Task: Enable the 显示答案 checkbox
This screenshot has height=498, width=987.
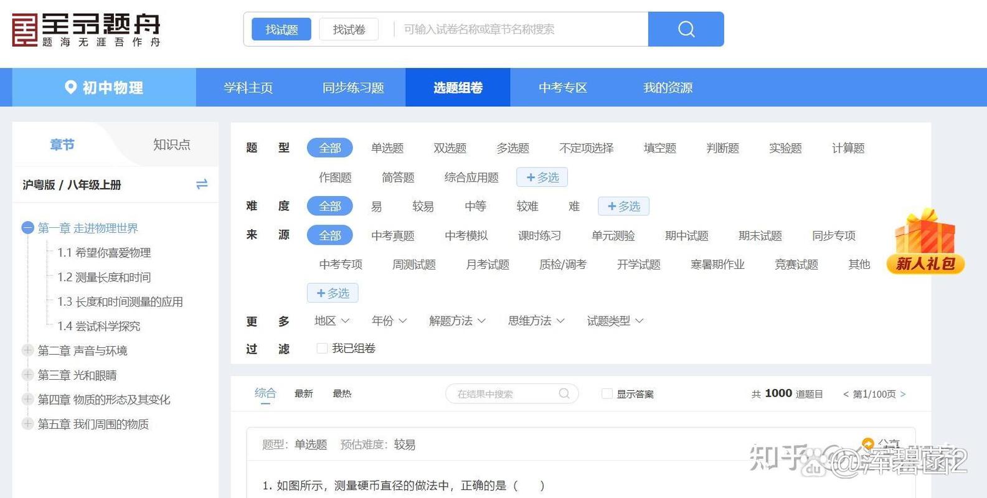Action: 607,394
